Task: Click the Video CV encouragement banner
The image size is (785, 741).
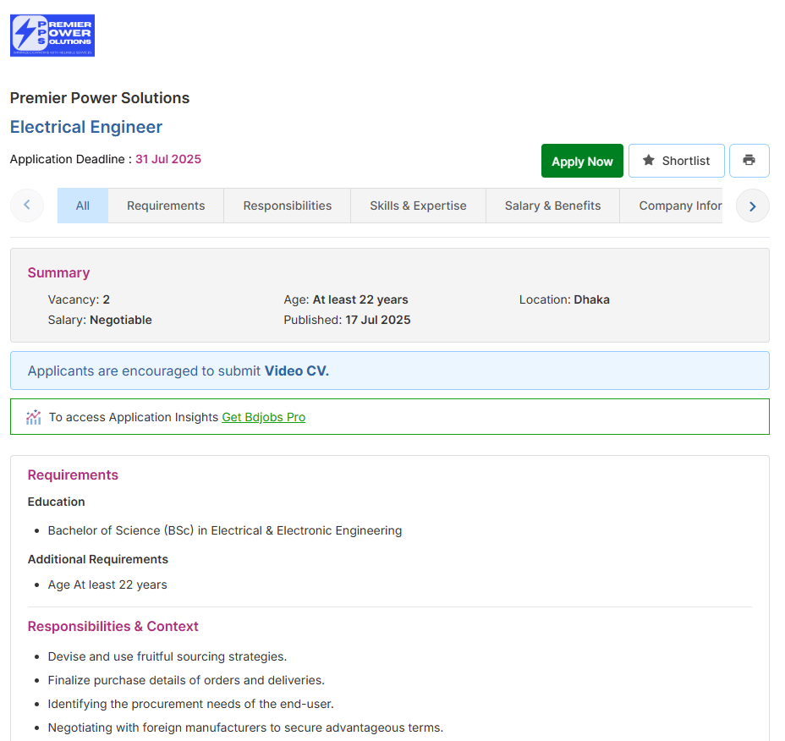Action: [x=389, y=370]
